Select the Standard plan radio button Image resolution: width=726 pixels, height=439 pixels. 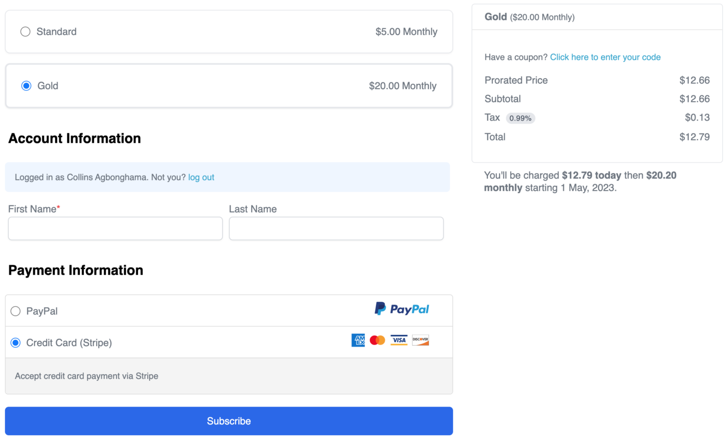coord(25,31)
